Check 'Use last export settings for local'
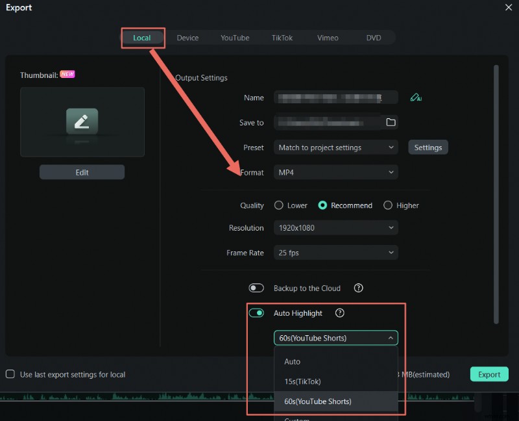 click(10, 374)
